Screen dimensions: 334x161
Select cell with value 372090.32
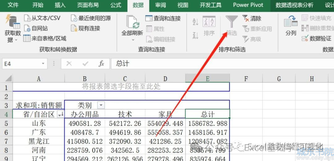[125, 141]
